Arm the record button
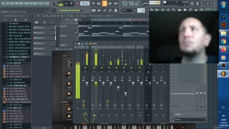This screenshot has width=229, height=129. 77,4
